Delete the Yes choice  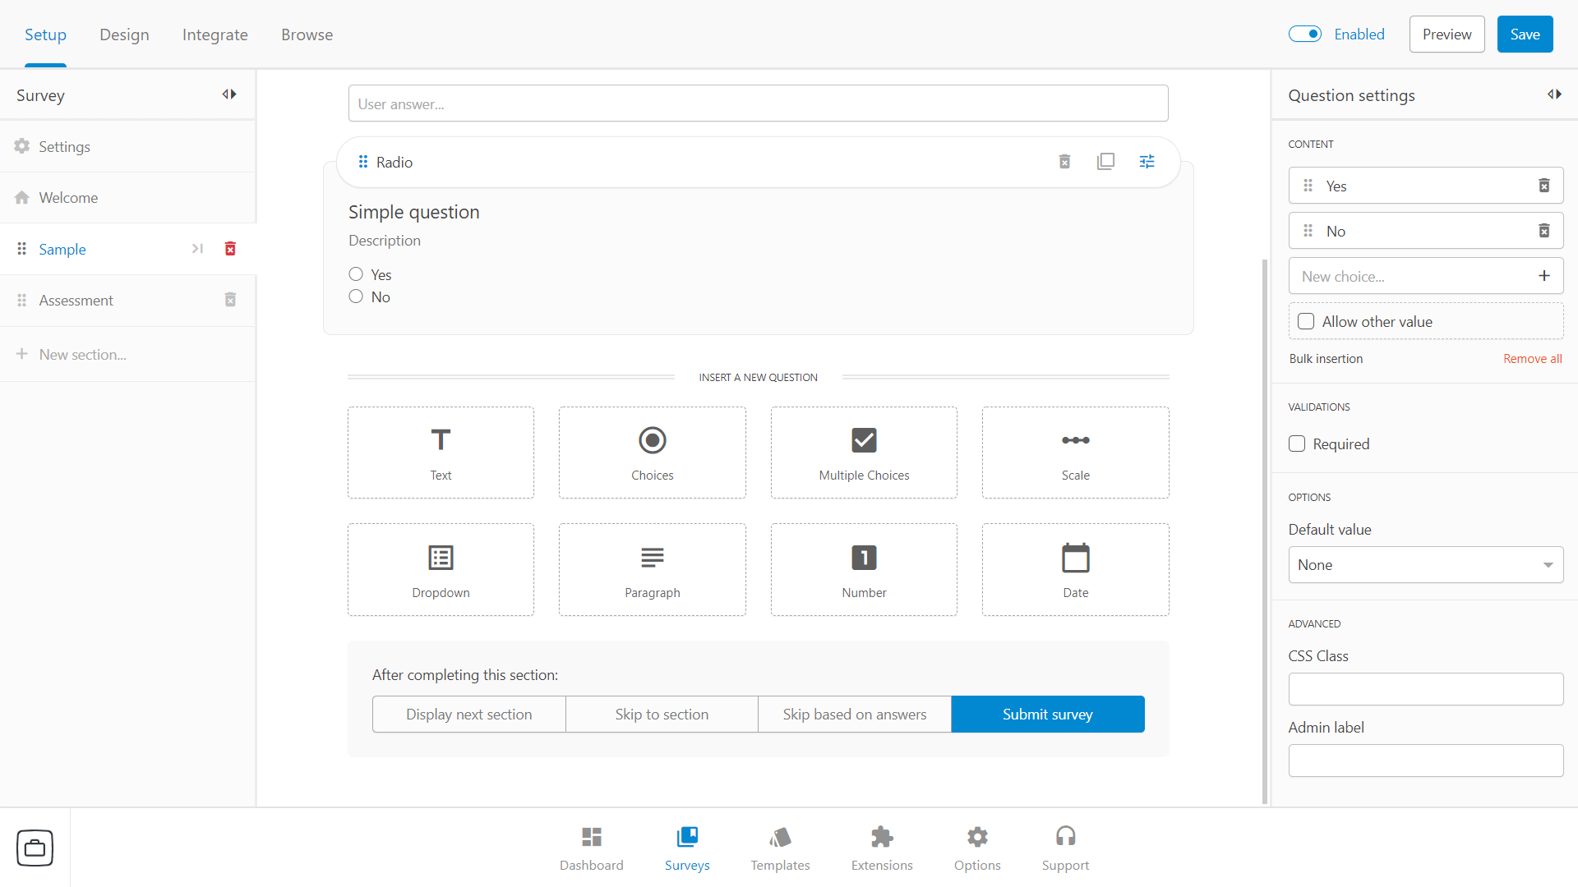(x=1544, y=186)
